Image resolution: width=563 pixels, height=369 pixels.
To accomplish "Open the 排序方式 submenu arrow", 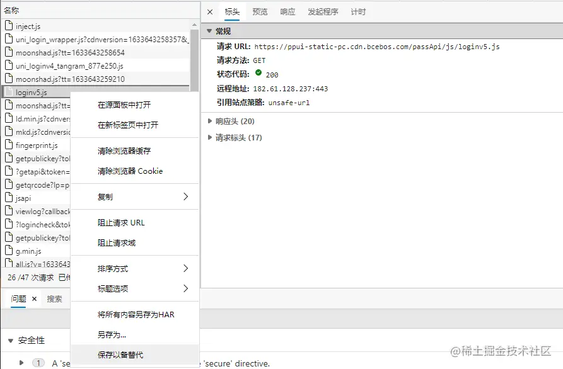I will pos(185,268).
